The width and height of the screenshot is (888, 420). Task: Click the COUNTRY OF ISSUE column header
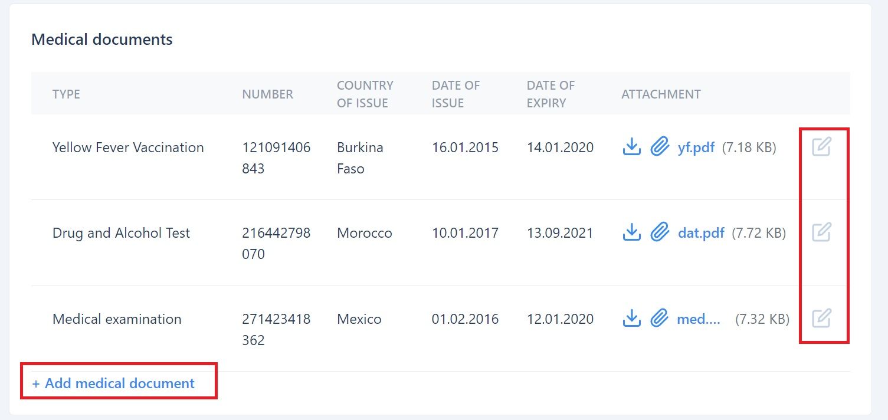click(x=365, y=94)
